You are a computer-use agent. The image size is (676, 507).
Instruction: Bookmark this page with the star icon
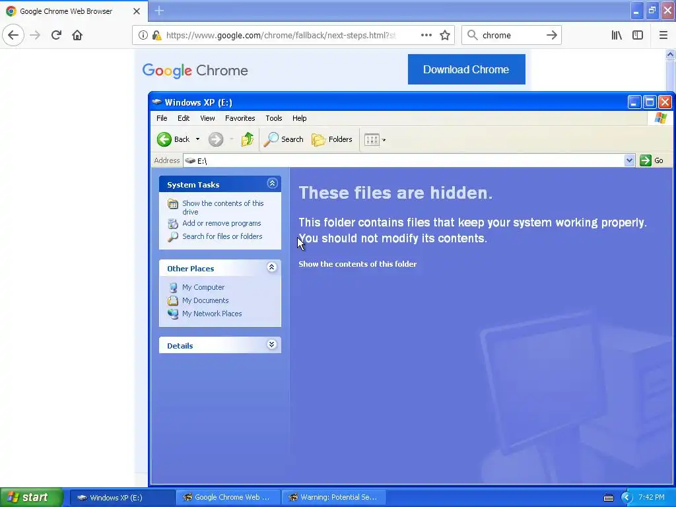[x=445, y=35]
